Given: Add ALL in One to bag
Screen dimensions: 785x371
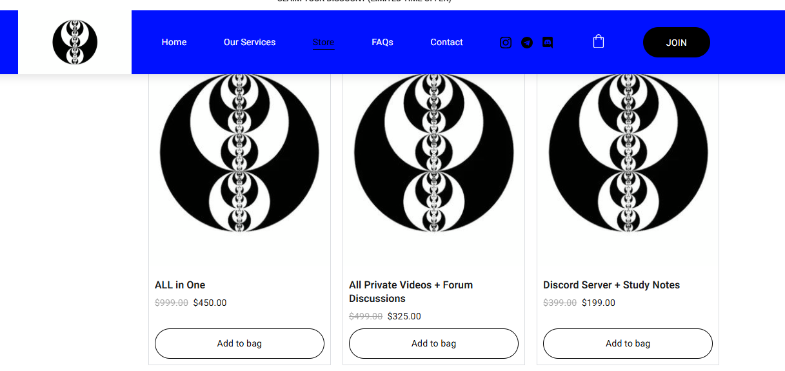Looking at the screenshot, I should (239, 343).
